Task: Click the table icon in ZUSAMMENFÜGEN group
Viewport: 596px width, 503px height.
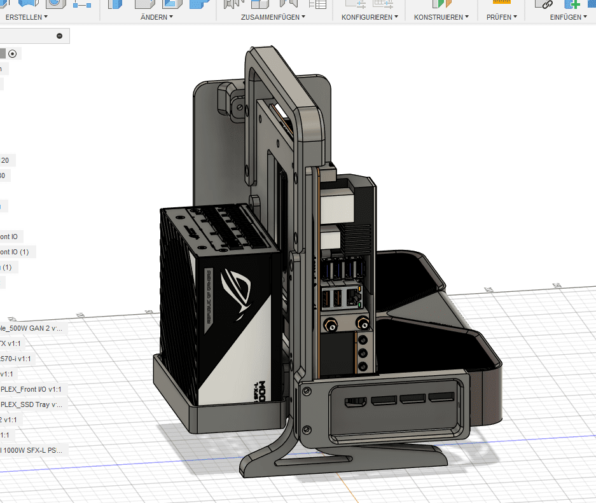Action: [317, 3]
